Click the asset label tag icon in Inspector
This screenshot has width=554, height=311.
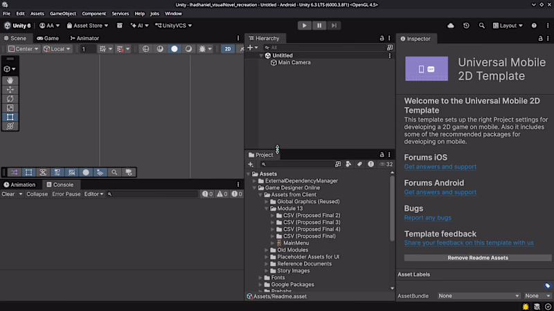pyautogui.click(x=547, y=285)
